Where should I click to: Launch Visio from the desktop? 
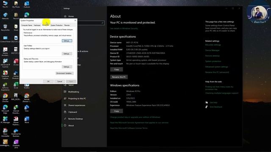[x=27, y=108]
